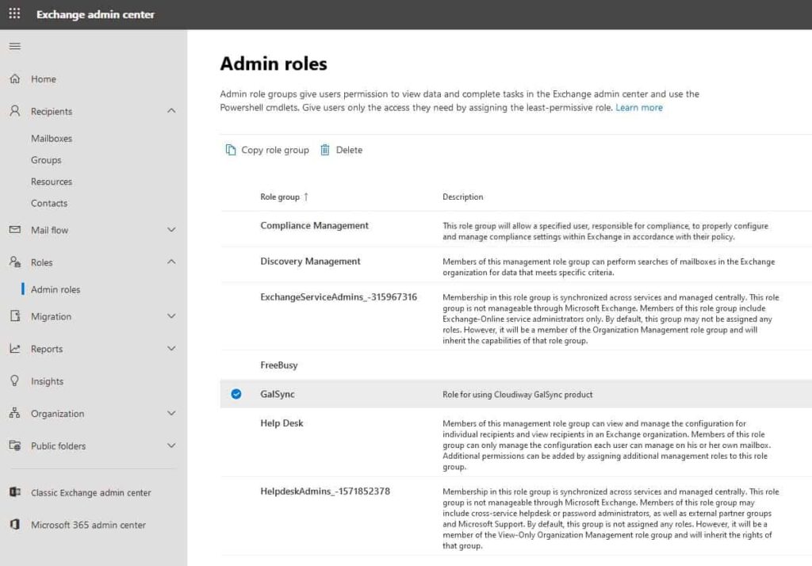Open Contacts under Recipients
Viewport: 812px width, 566px height.
(x=49, y=204)
